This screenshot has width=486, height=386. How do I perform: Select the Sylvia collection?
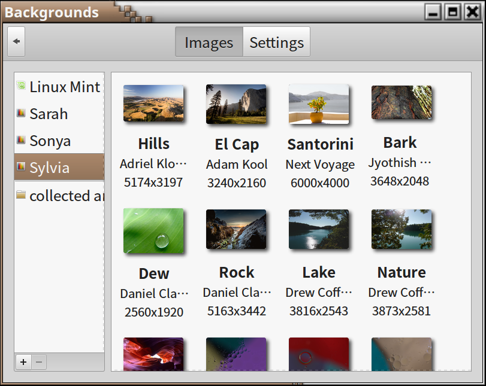coord(59,167)
